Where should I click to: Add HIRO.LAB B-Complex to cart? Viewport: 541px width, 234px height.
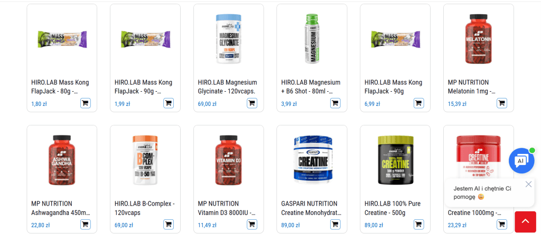pyautogui.click(x=169, y=225)
